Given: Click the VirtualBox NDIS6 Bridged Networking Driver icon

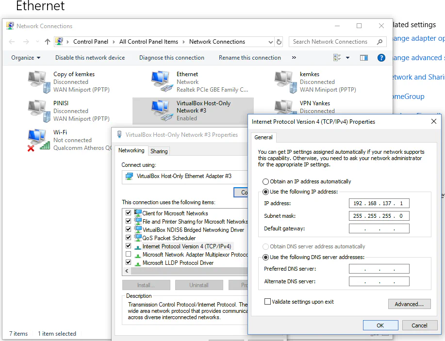Looking at the screenshot, I should (x=138, y=229).
